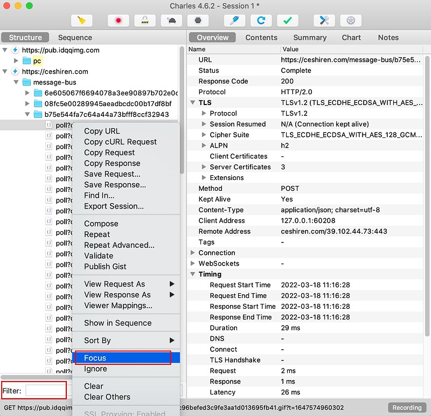Select the Overview tab
The image size is (431, 416).
[212, 37]
